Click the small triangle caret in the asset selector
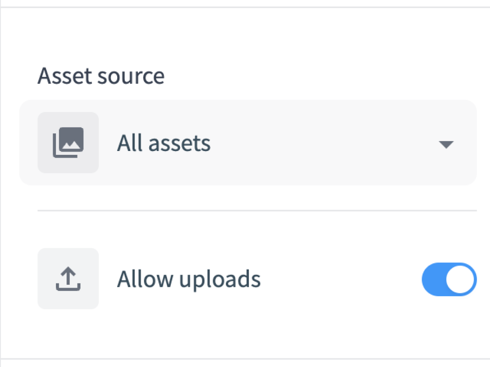This screenshot has height=367, width=490. [446, 144]
